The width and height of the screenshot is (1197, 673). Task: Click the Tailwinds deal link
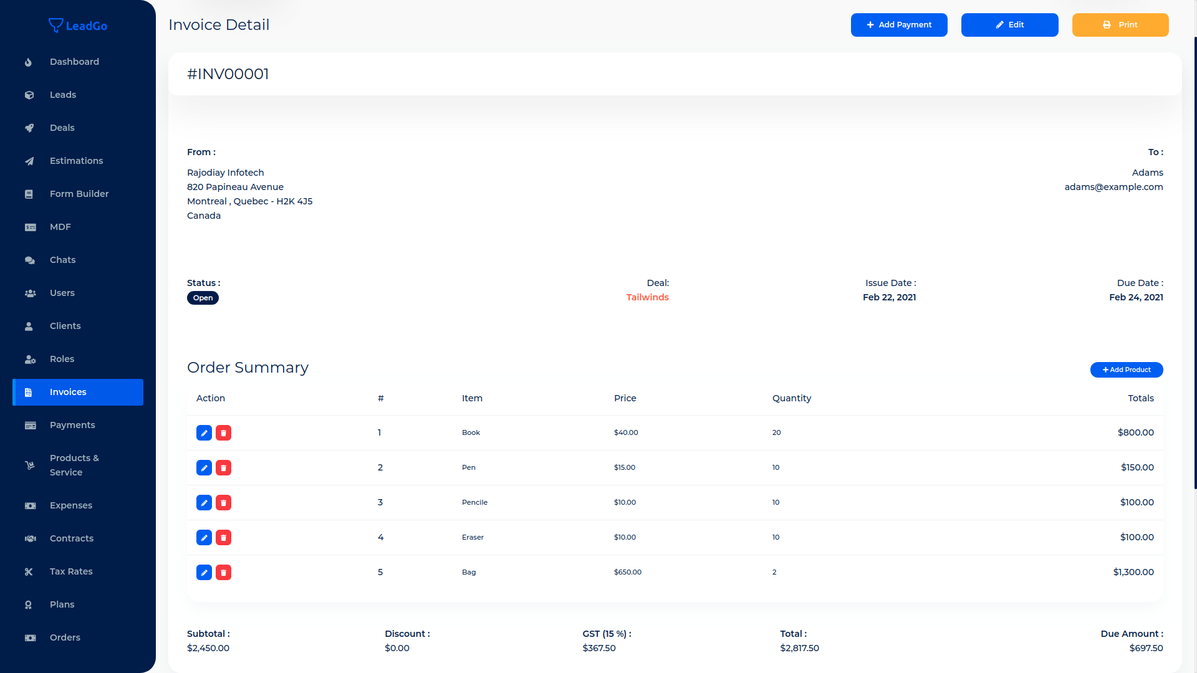pos(647,297)
